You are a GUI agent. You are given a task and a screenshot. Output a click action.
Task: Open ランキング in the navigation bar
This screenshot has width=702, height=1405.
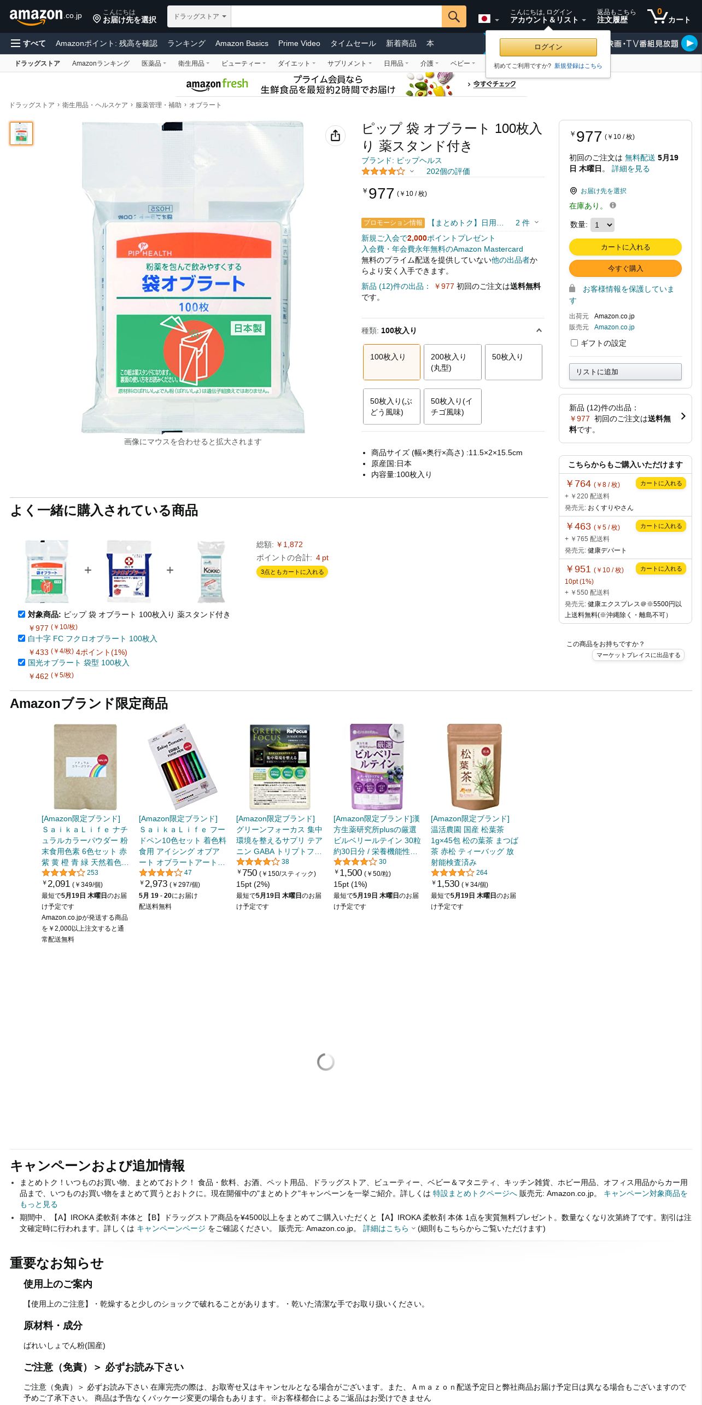[x=186, y=43]
